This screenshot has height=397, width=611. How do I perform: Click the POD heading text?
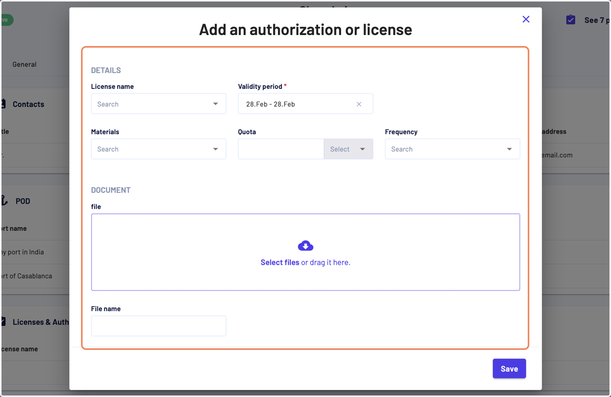[x=23, y=201]
